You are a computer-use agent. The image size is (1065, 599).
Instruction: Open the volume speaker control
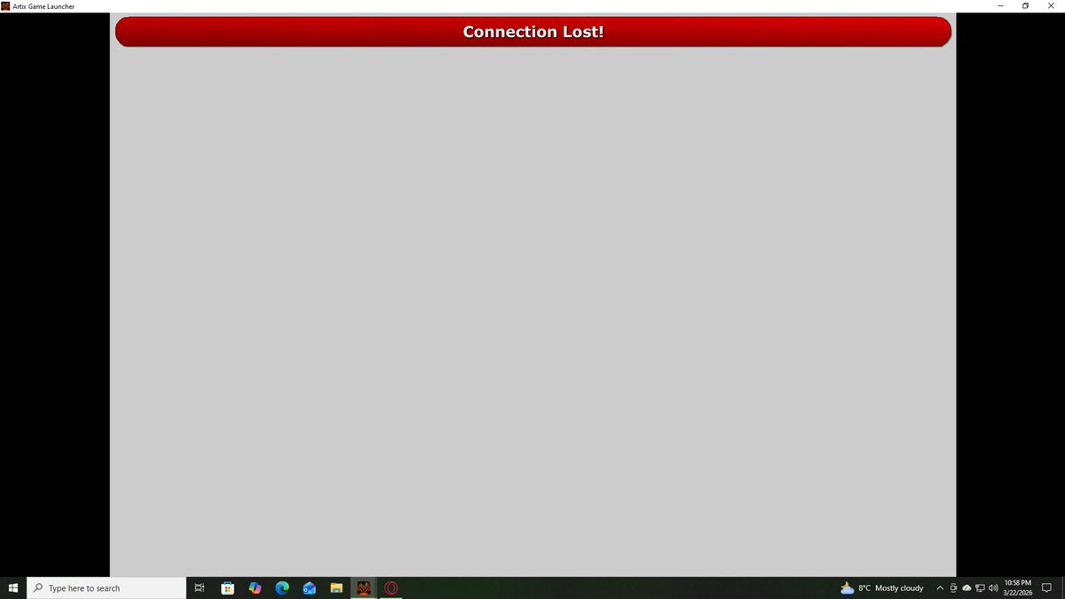[x=993, y=587]
